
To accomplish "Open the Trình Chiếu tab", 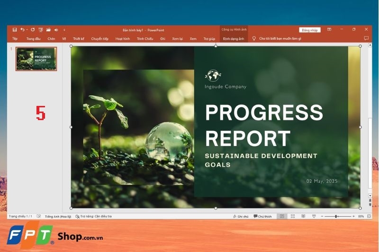I will pyautogui.click(x=145, y=39).
